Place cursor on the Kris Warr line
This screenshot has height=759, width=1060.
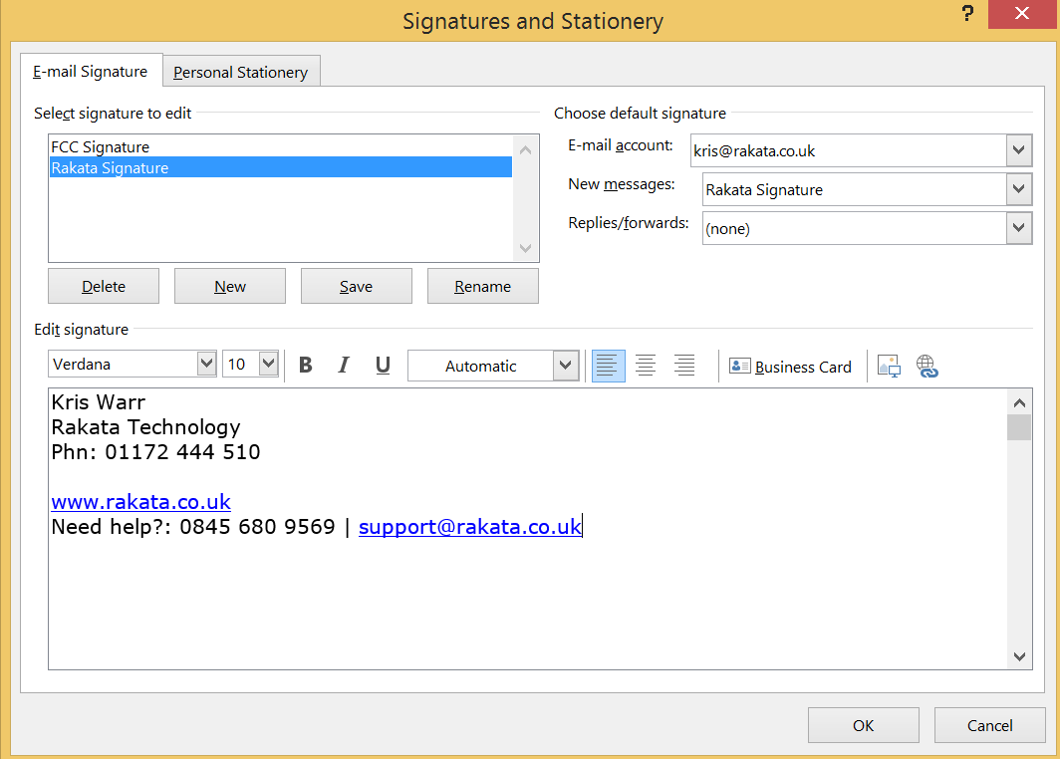(x=99, y=402)
